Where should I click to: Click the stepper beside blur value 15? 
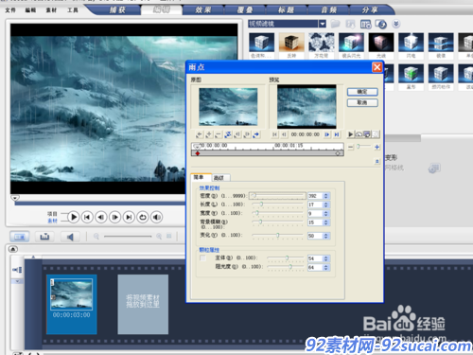(x=326, y=222)
